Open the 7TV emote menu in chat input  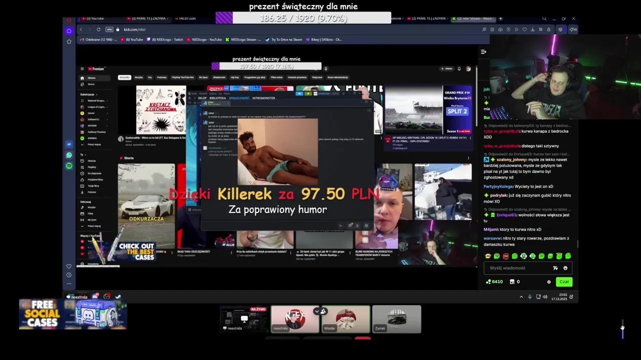click(x=555, y=268)
